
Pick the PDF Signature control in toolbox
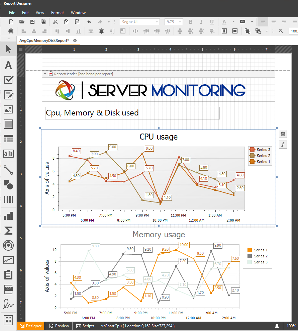point(8,304)
